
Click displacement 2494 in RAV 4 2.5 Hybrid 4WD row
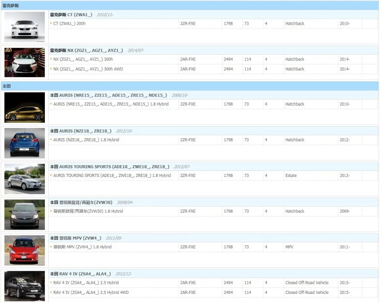(x=228, y=292)
